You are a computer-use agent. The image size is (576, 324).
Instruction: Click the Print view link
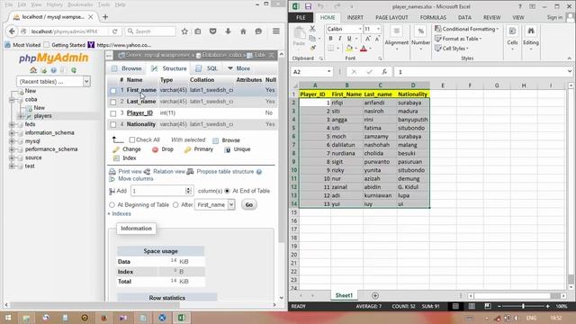point(130,172)
